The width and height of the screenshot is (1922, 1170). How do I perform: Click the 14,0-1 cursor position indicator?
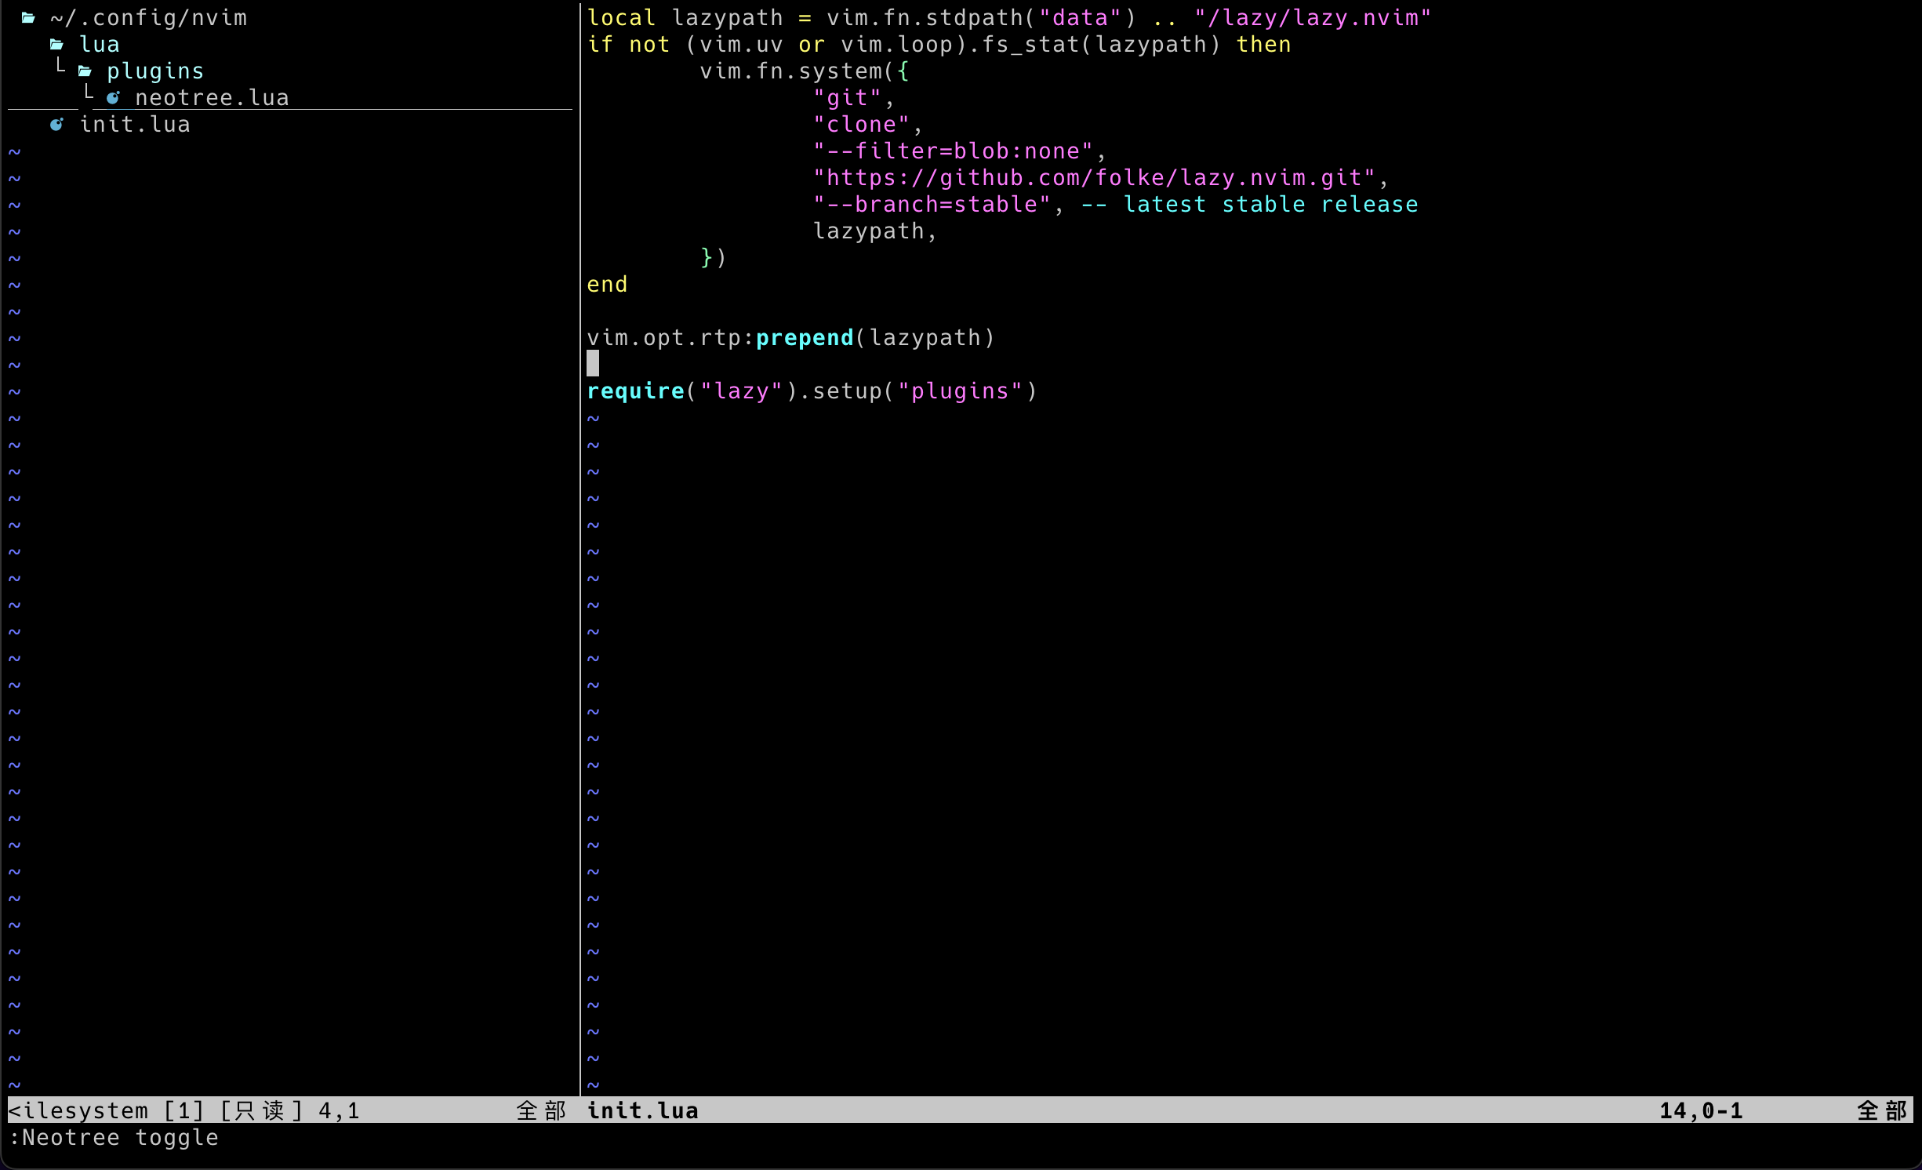(1701, 1110)
